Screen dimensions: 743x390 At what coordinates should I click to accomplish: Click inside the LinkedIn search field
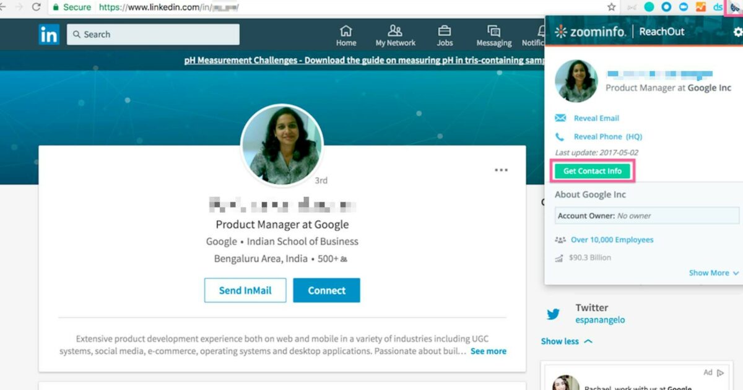pos(152,34)
